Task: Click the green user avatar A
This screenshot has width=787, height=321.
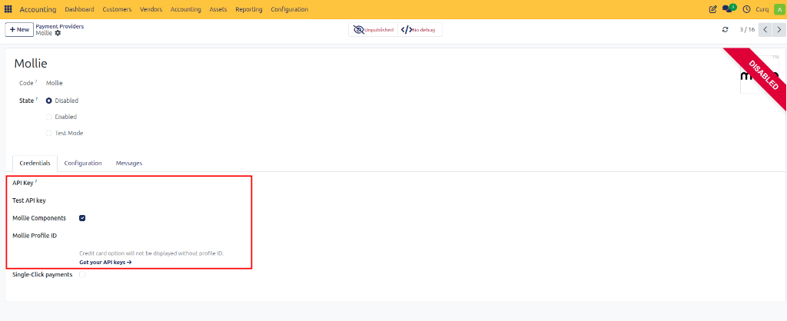Action: pos(779,9)
